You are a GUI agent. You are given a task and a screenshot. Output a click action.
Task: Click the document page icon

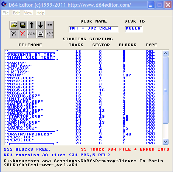tap(41, 34)
